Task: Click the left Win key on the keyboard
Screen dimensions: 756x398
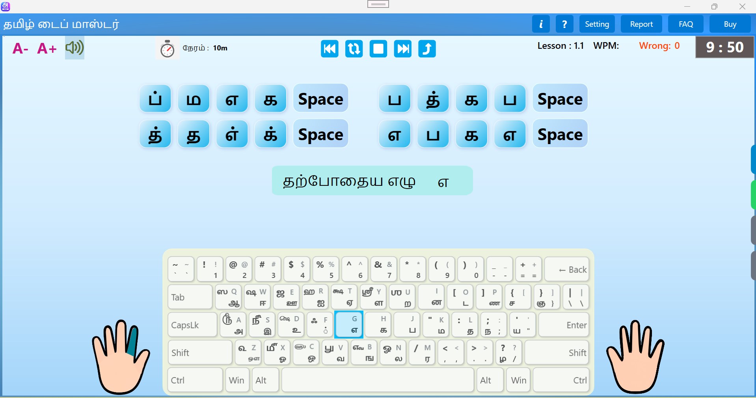Action: tap(237, 380)
